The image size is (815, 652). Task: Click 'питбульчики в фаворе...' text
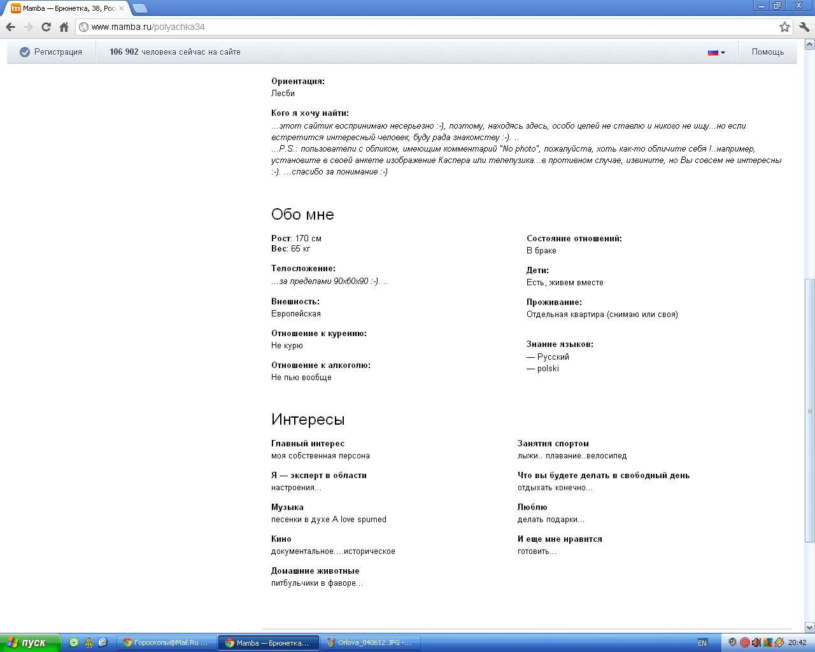pos(317,583)
